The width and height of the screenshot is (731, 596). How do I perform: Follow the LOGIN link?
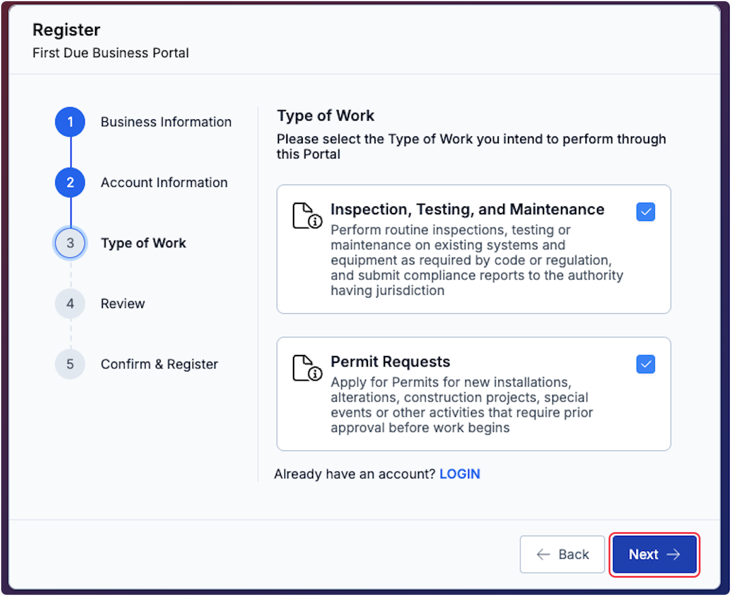pyautogui.click(x=460, y=474)
